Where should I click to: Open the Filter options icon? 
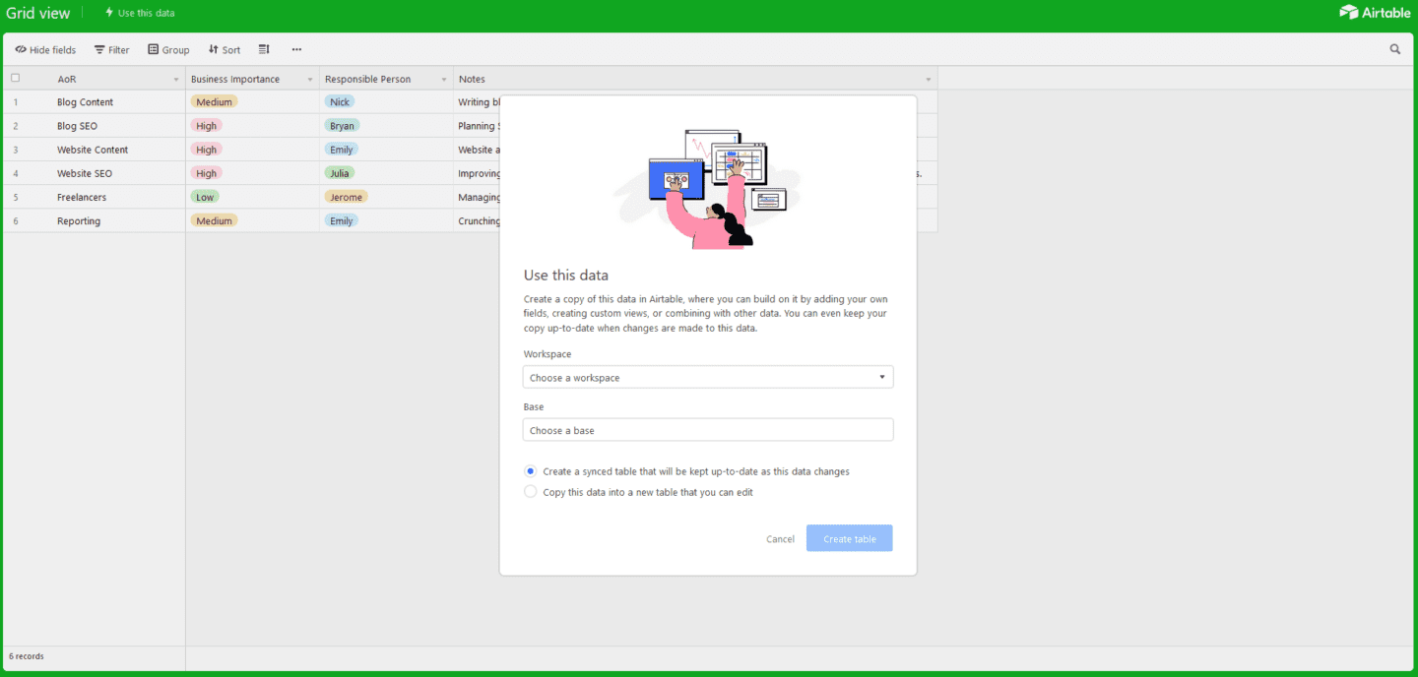(110, 49)
